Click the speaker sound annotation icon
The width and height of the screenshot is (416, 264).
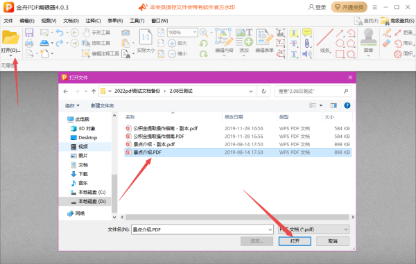click(307, 54)
